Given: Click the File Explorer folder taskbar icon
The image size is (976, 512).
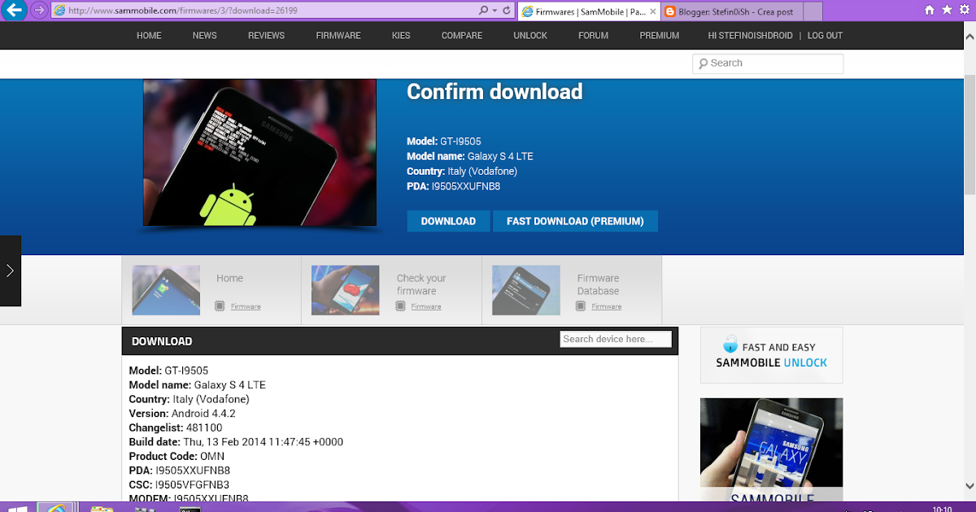Looking at the screenshot, I should 102,509.
